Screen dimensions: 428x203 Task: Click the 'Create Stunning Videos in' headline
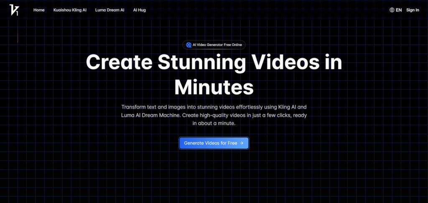(214, 63)
